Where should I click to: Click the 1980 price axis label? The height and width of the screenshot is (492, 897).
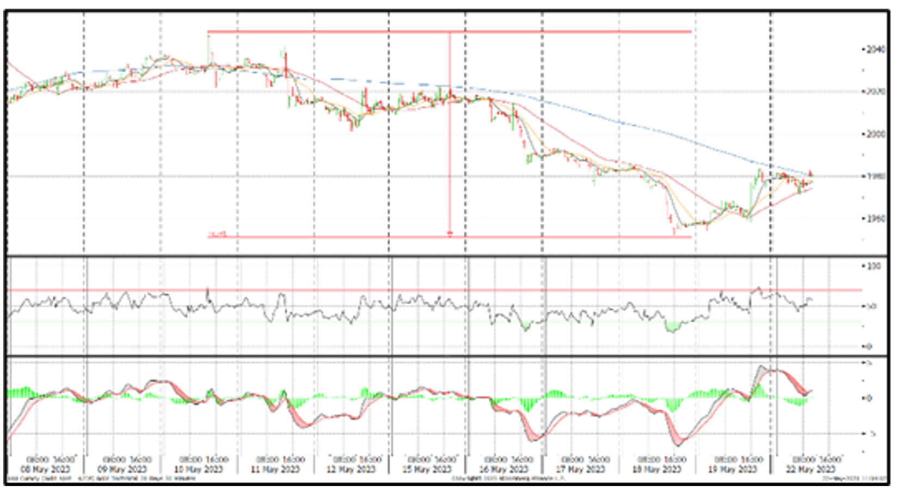tap(875, 176)
